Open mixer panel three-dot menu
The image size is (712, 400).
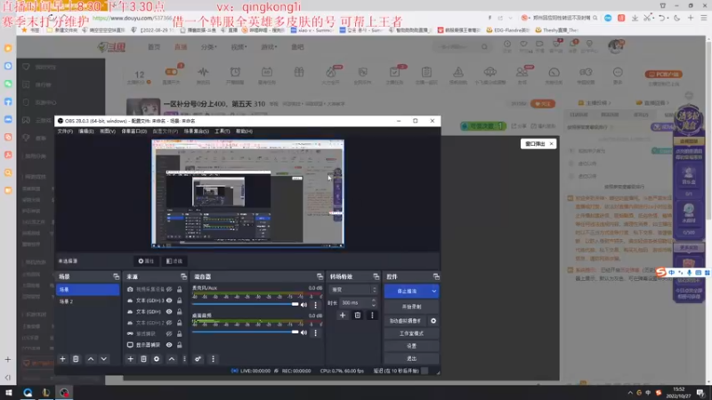pyautogui.click(x=213, y=359)
